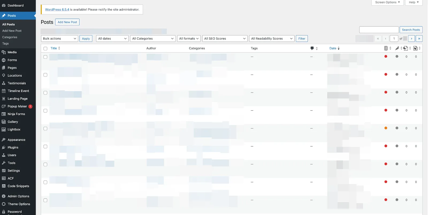Click the Theme Options gear icon
Viewport: 428px width, 215px height.
(x=4, y=204)
